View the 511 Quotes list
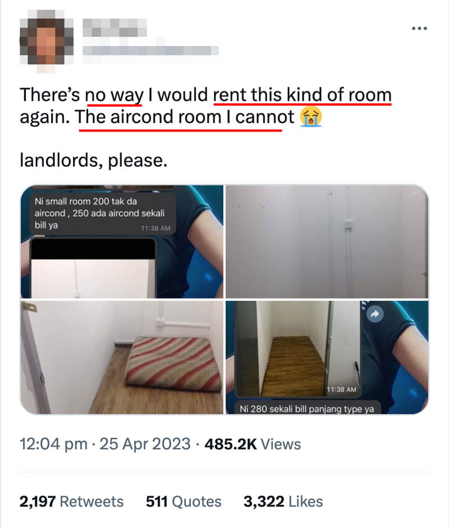Viewport: 449px width, 528px height. [x=184, y=502]
